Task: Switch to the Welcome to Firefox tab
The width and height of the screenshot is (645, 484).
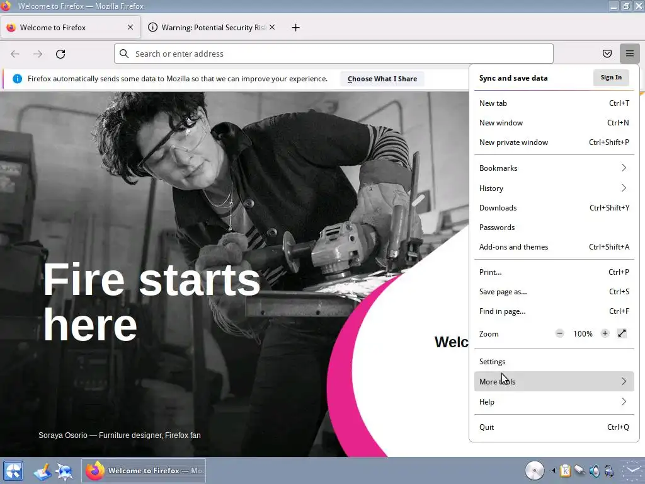Action: tap(71, 28)
